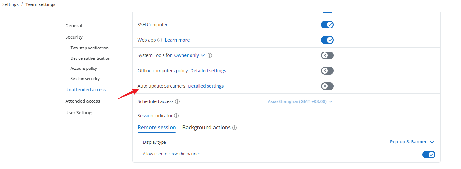Turn on Offline computers policy toggle
The width and height of the screenshot is (461, 169).
point(327,71)
